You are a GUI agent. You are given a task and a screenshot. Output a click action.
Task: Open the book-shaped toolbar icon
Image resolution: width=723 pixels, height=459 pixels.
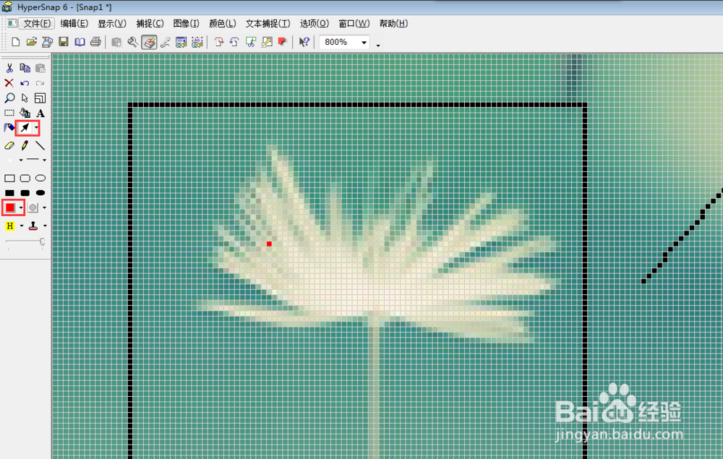point(80,42)
